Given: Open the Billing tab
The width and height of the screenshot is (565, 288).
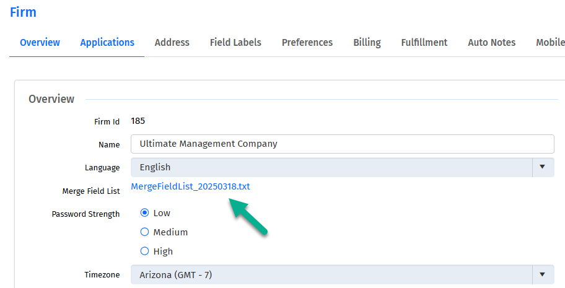Looking at the screenshot, I should [367, 43].
